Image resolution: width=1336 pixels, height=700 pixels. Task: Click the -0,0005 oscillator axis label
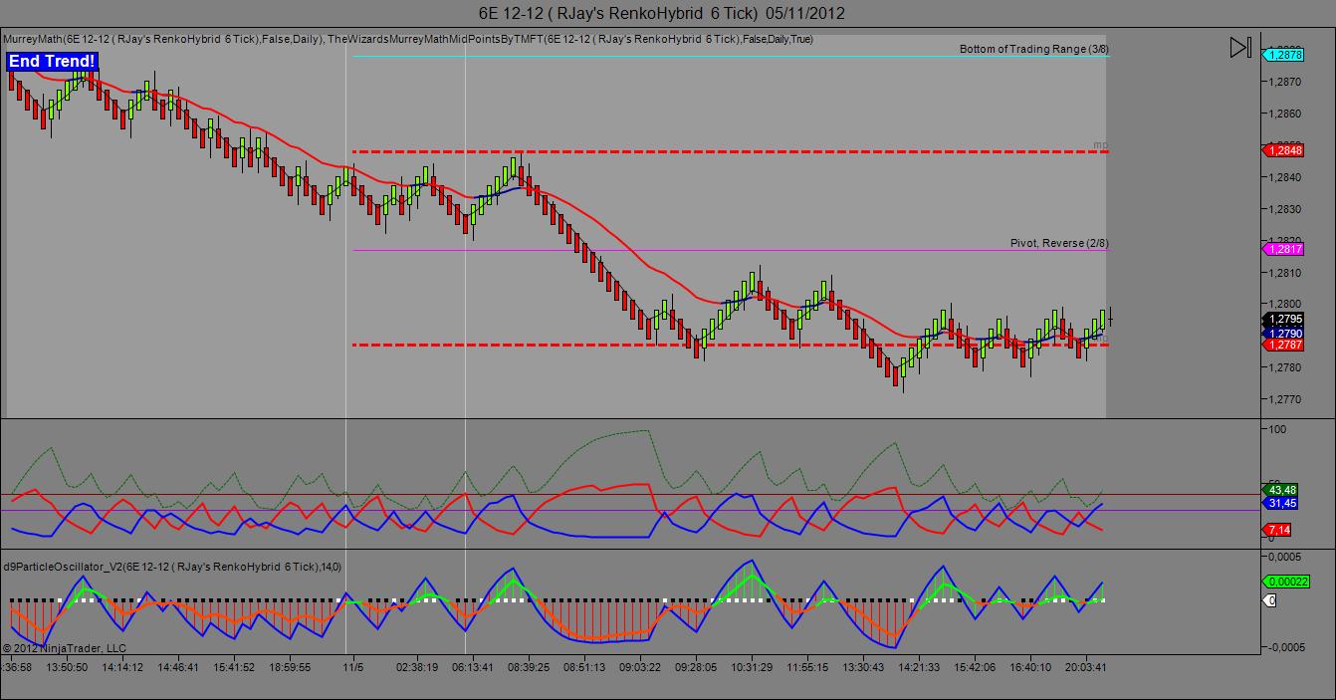point(1288,647)
